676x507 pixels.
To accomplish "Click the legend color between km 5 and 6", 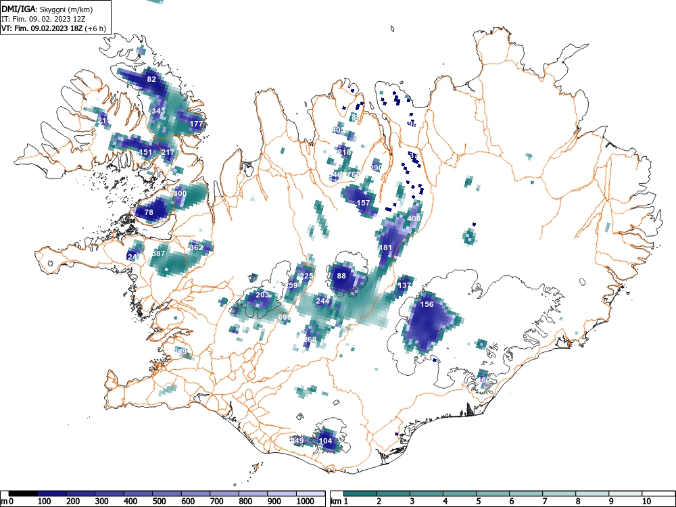I will pyautogui.click(x=493, y=493).
